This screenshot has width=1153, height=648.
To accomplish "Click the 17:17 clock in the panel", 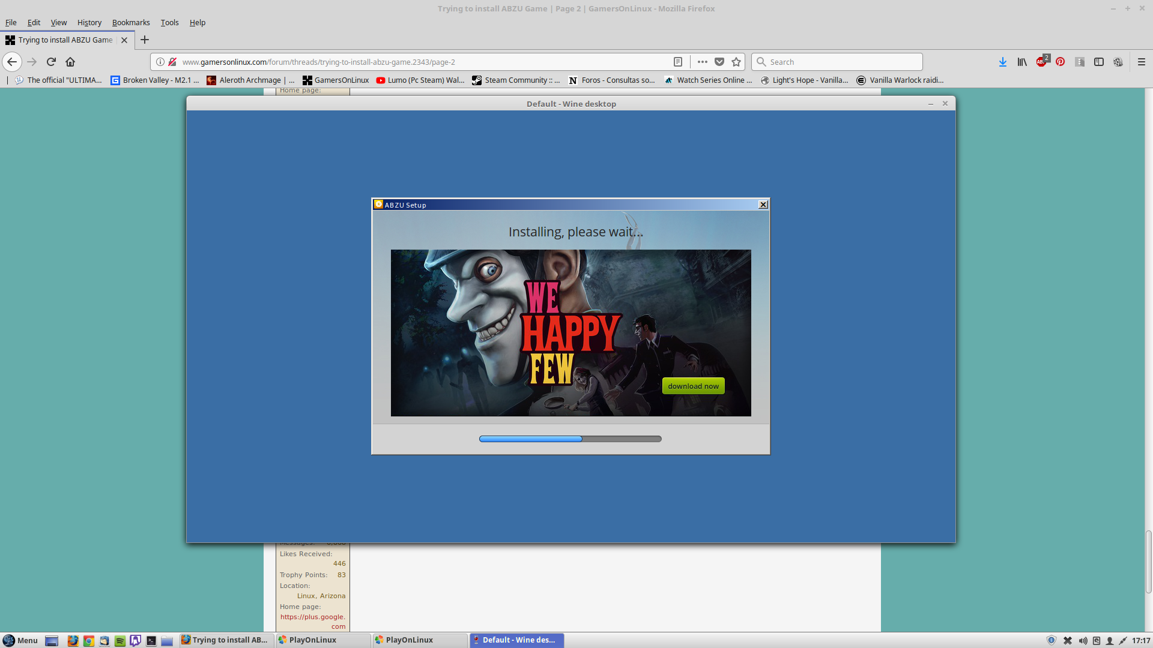I will click(x=1141, y=640).
